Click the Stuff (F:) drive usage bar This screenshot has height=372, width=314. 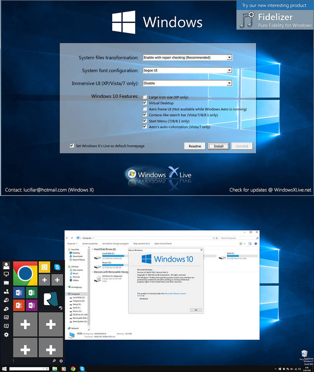point(242,256)
